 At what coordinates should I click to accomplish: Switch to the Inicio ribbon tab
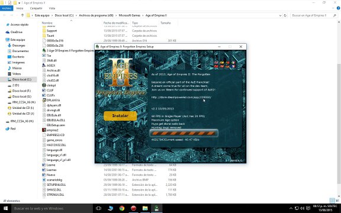click(20, 8)
